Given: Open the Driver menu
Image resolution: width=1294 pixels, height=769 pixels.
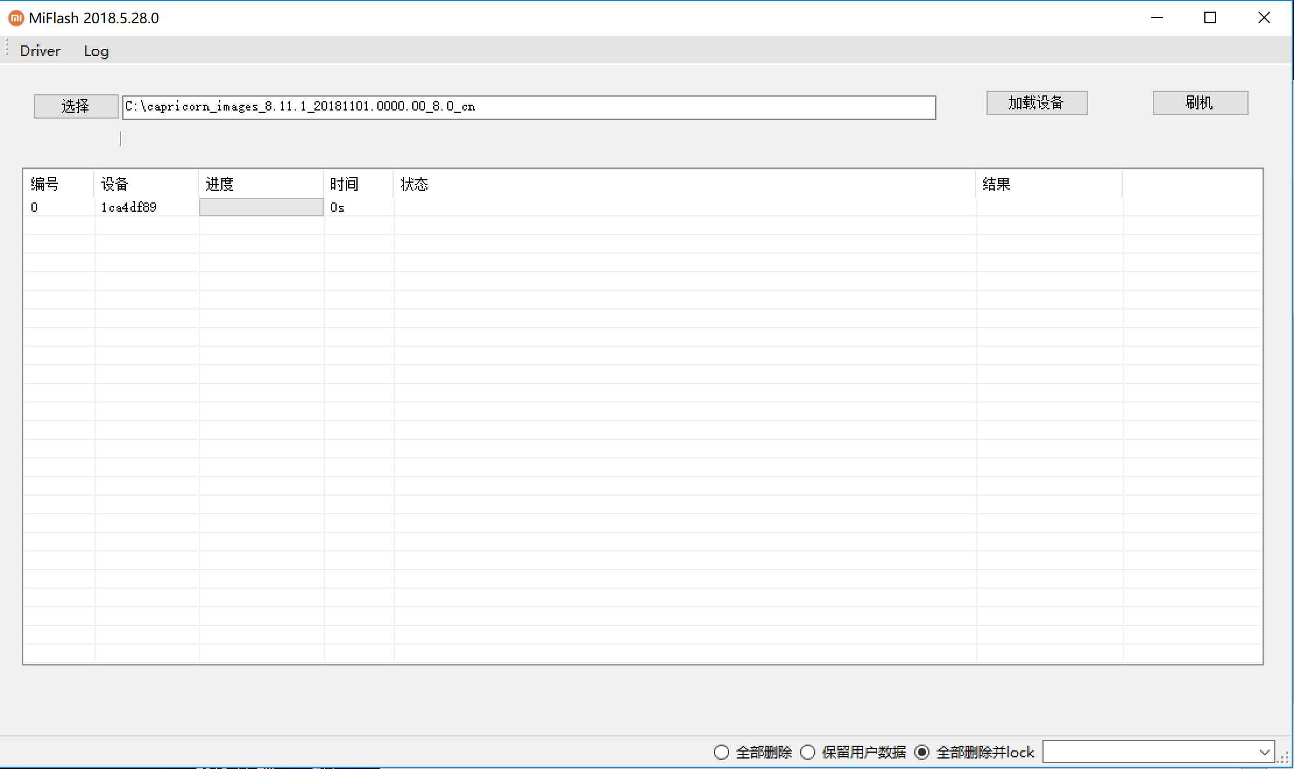Looking at the screenshot, I should point(40,51).
